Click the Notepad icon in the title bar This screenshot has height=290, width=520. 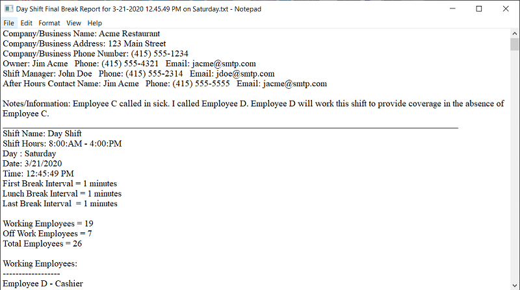click(8, 8)
